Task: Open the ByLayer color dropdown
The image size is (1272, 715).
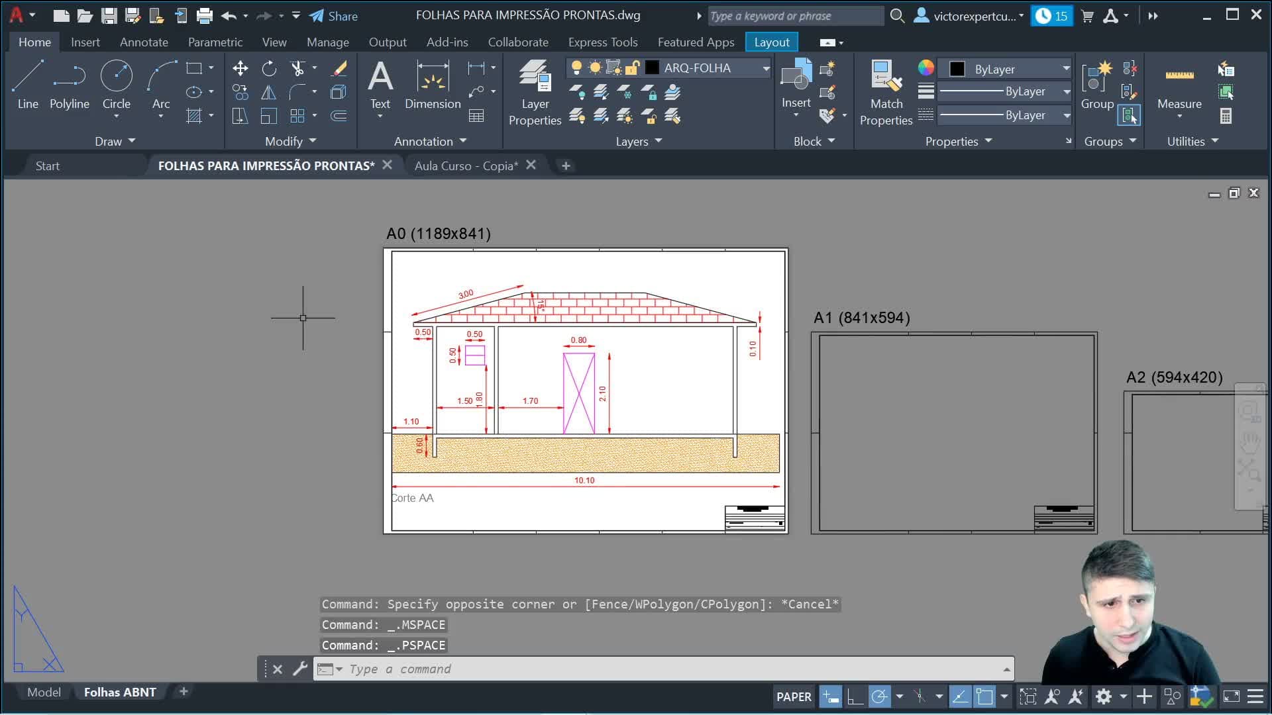Action: pyautogui.click(x=1065, y=69)
